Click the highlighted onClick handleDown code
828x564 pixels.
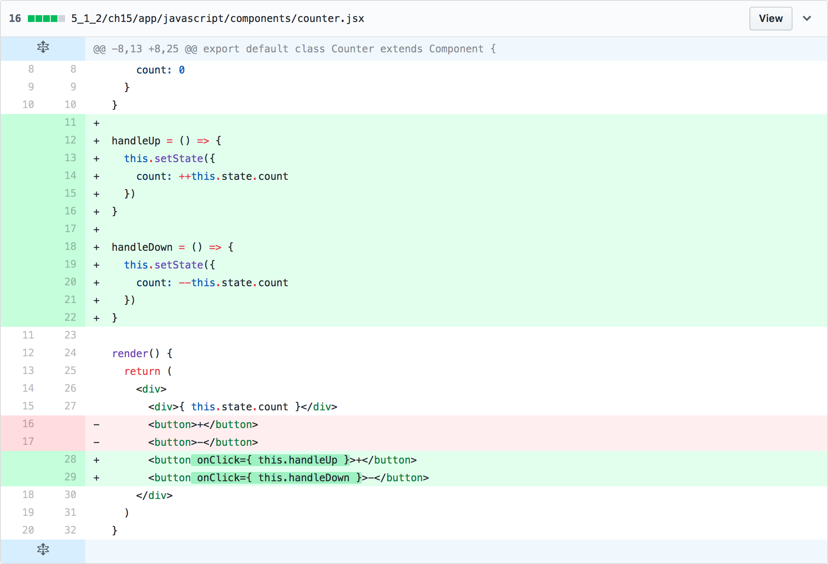(276, 478)
